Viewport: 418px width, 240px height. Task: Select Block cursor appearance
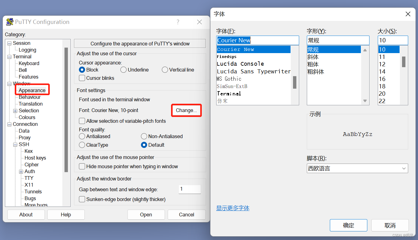[82, 70]
